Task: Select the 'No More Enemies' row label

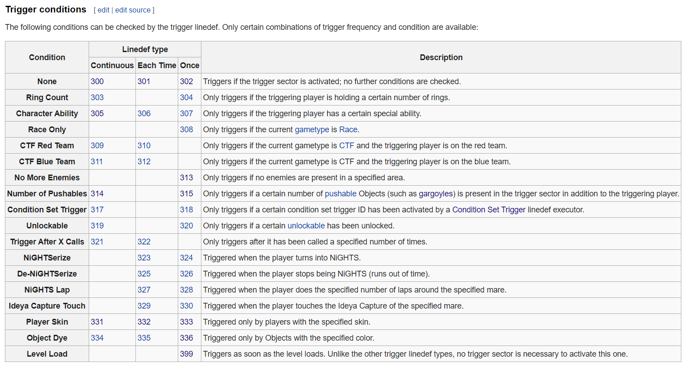Action: [x=47, y=178]
